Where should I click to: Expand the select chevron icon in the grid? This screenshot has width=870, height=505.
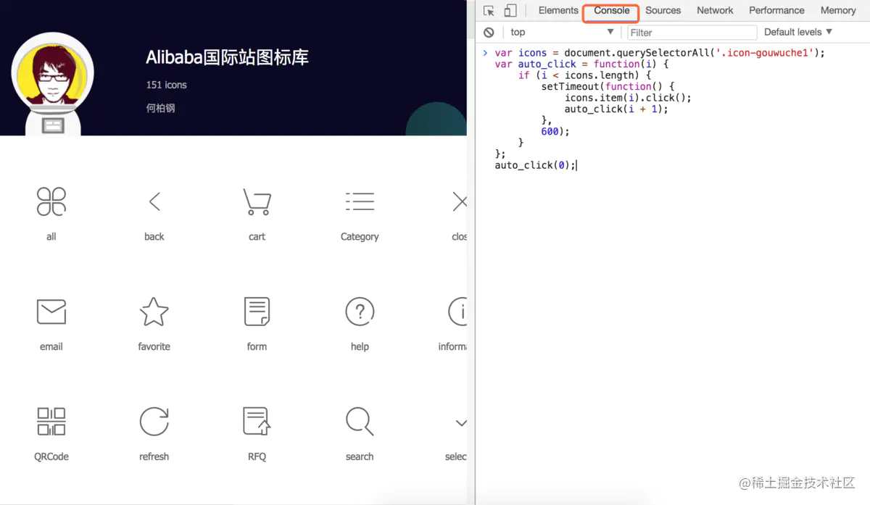461,422
